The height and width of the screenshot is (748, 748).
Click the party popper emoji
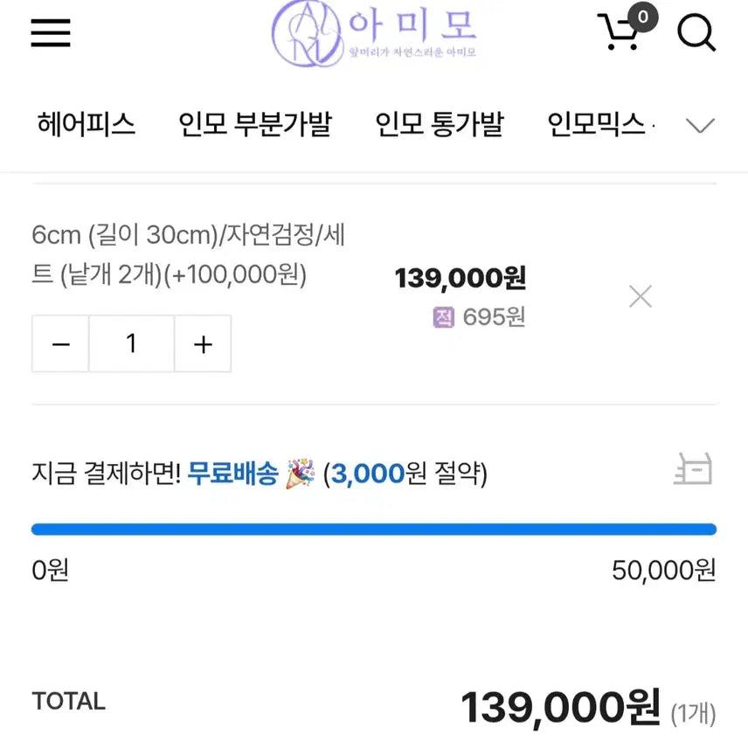300,474
